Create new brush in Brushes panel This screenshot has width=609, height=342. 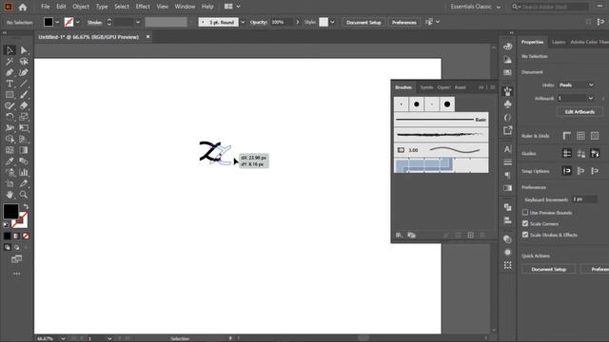pyautogui.click(x=470, y=235)
